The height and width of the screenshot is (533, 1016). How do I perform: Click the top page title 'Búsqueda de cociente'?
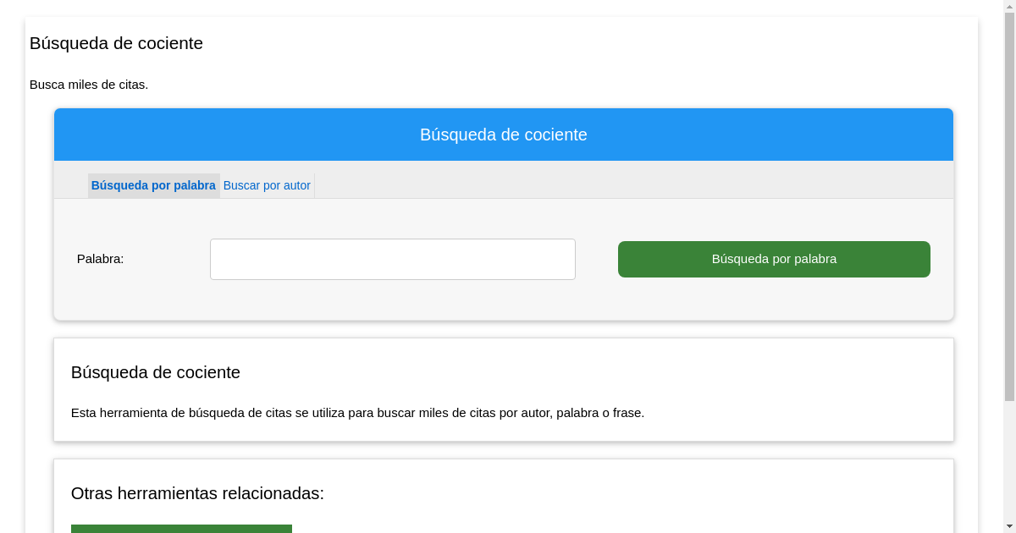[116, 43]
